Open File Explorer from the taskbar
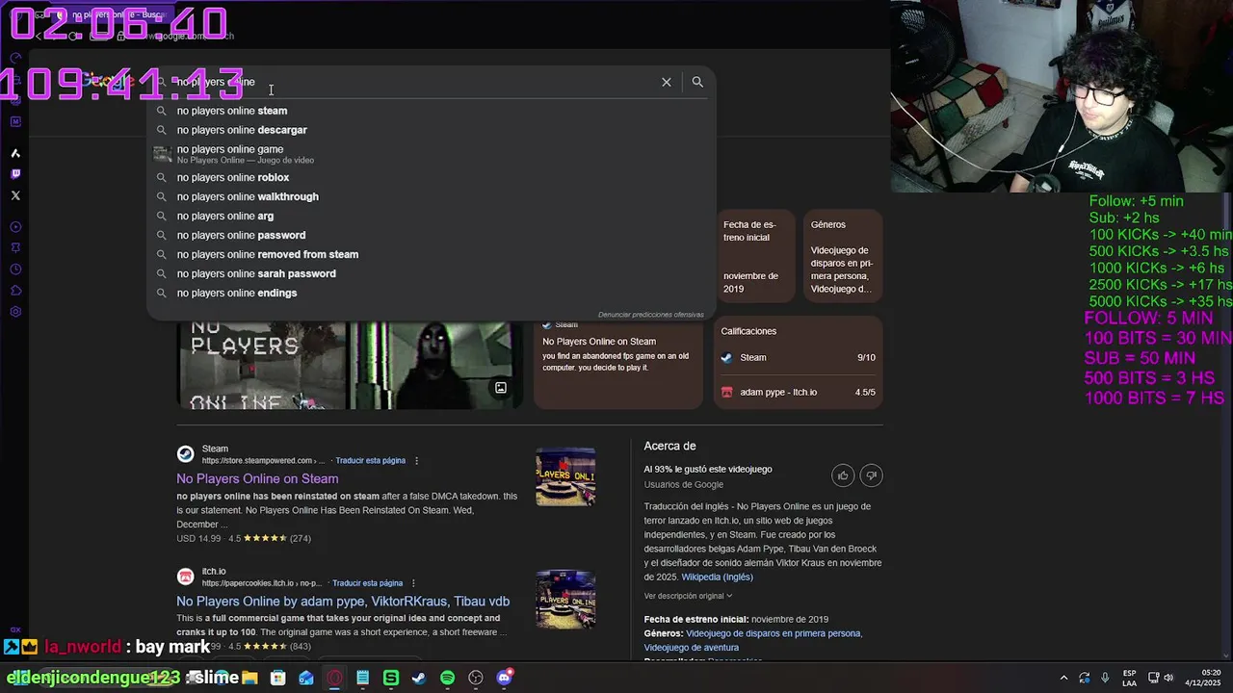The image size is (1233, 693). point(249,678)
